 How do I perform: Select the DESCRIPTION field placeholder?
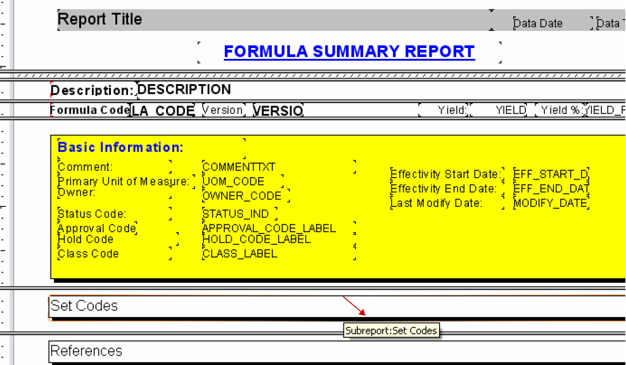183,89
